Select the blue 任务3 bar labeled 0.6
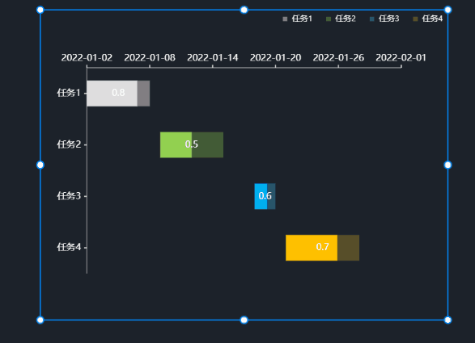This screenshot has height=343, width=475. coord(261,196)
